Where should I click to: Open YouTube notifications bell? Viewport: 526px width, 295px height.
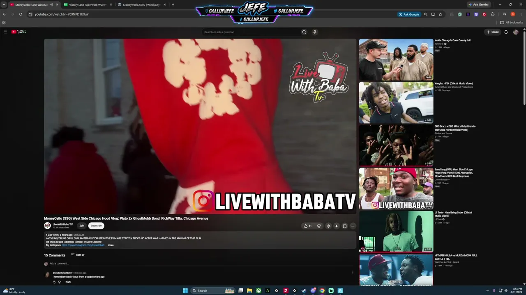[506, 32]
